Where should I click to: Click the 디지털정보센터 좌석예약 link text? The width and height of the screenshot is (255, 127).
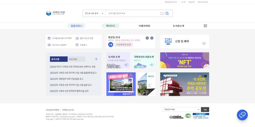(62, 38)
